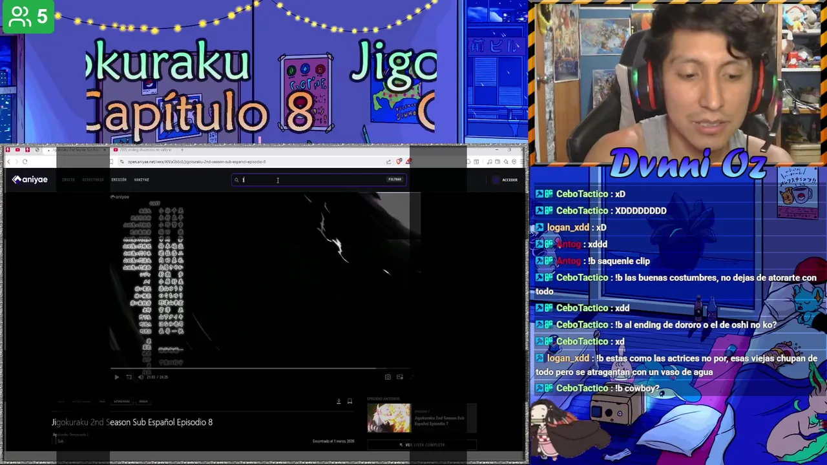827x465 pixels.
Task: Switch to the ending shuumatsu no valkyrie tab
Action: click(143, 150)
